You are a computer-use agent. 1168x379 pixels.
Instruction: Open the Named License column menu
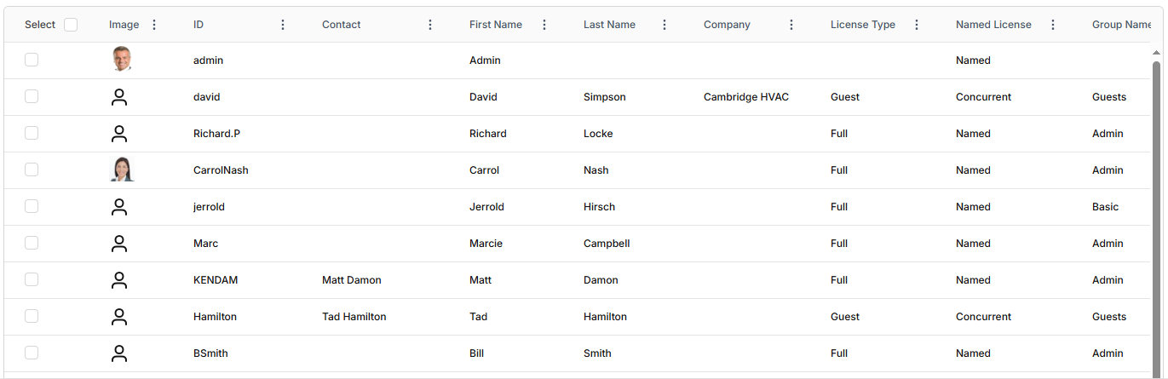pyautogui.click(x=1053, y=25)
